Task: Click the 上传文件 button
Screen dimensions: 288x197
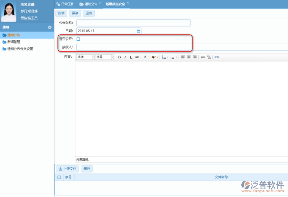Action: (x=67, y=169)
